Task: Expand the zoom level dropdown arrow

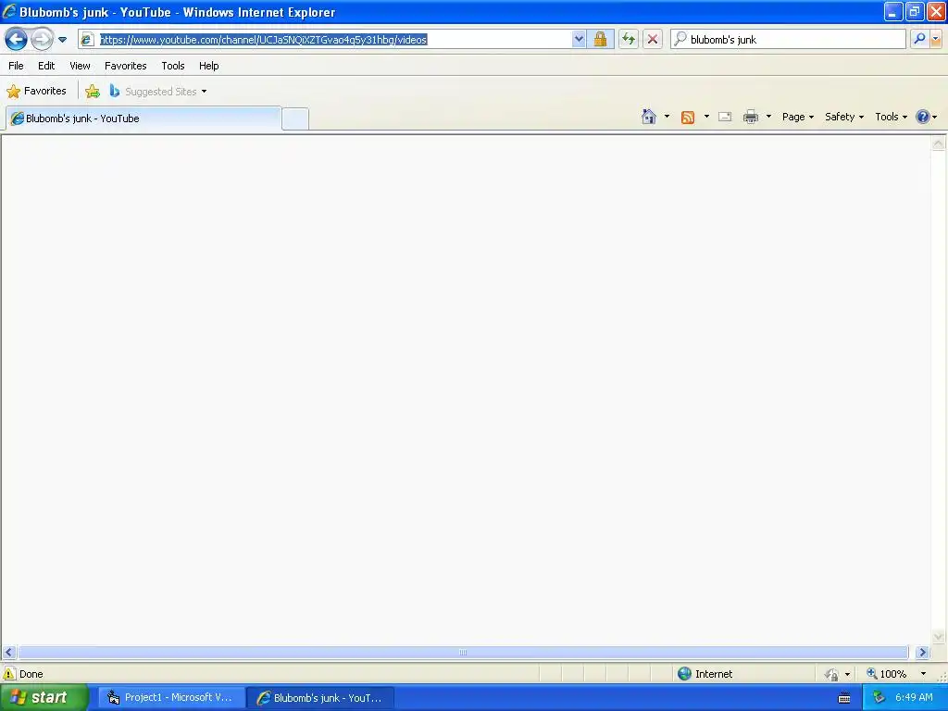Action: (923, 674)
